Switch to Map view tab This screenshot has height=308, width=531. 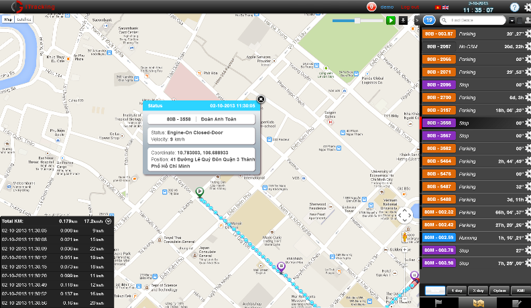(8, 19)
